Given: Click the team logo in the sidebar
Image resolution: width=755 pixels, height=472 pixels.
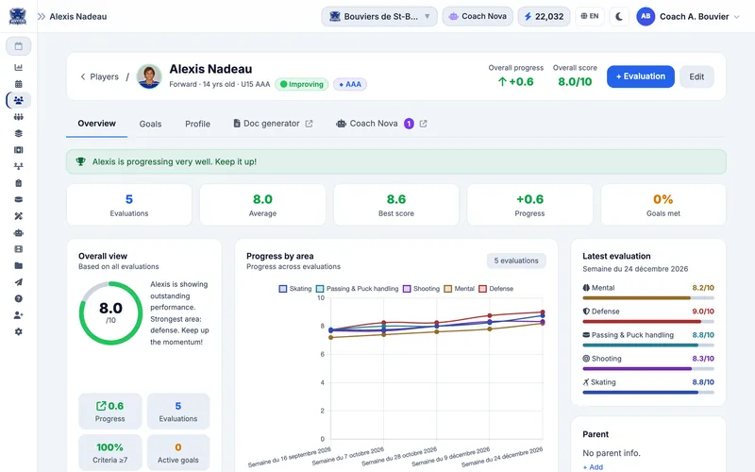Looking at the screenshot, I should click(18, 16).
